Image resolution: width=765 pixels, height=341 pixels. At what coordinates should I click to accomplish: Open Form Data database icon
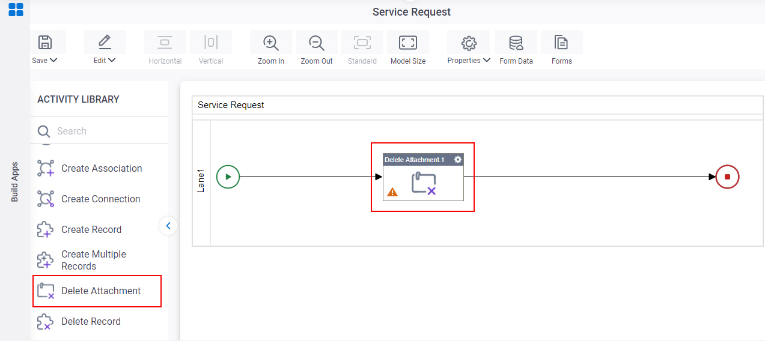(x=516, y=43)
